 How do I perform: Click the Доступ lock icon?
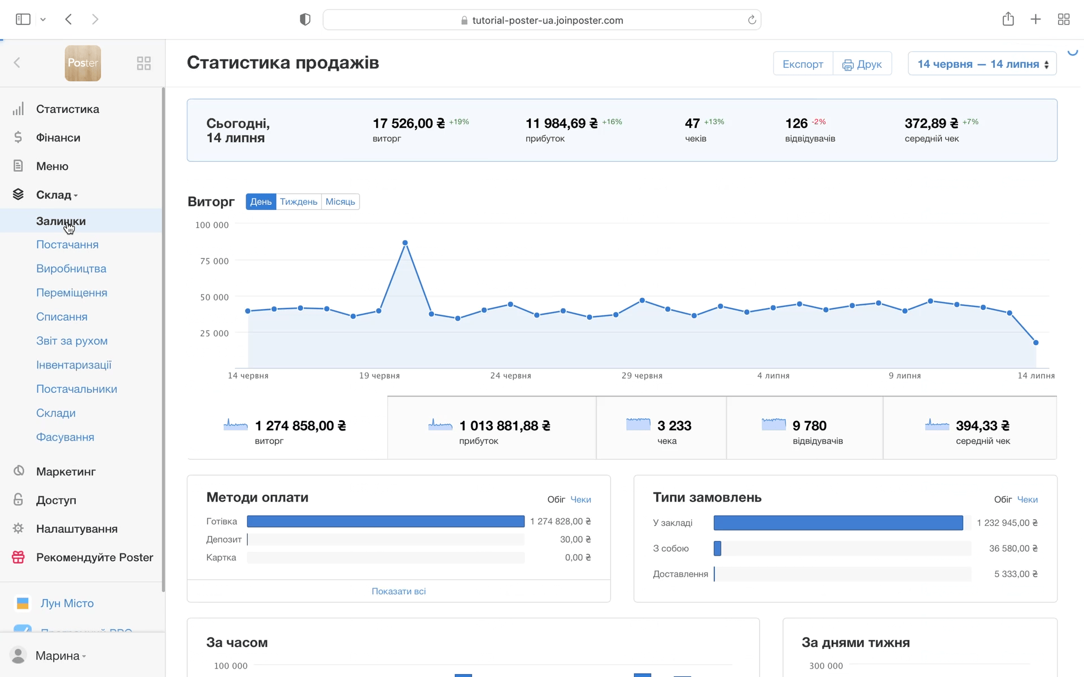(x=18, y=500)
